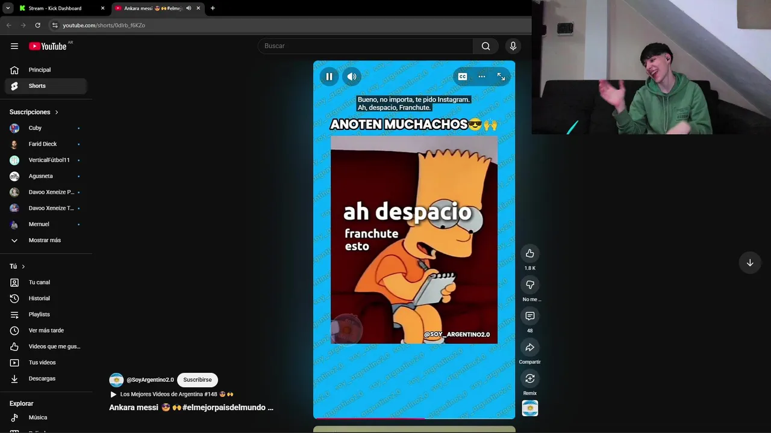Click the youtube.com/shorts URL address bar
The image size is (771, 433).
(104, 25)
